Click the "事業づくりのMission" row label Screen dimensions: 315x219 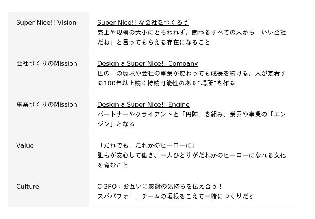point(46,105)
